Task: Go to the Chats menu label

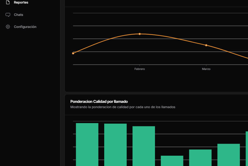Action: click(18, 15)
